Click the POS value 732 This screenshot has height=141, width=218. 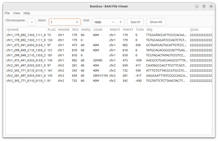pos(74,81)
